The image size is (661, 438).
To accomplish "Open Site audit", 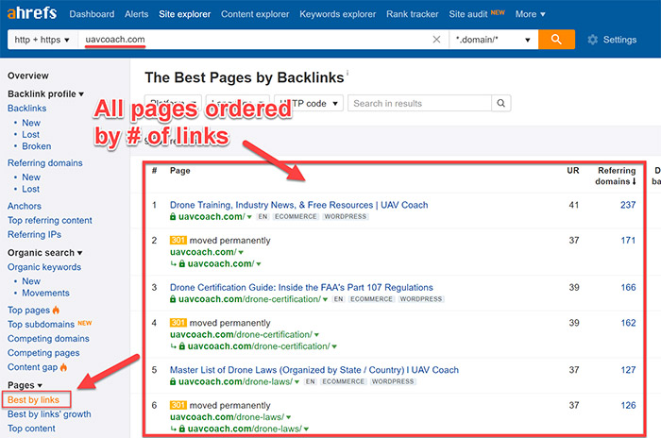I will click(468, 14).
